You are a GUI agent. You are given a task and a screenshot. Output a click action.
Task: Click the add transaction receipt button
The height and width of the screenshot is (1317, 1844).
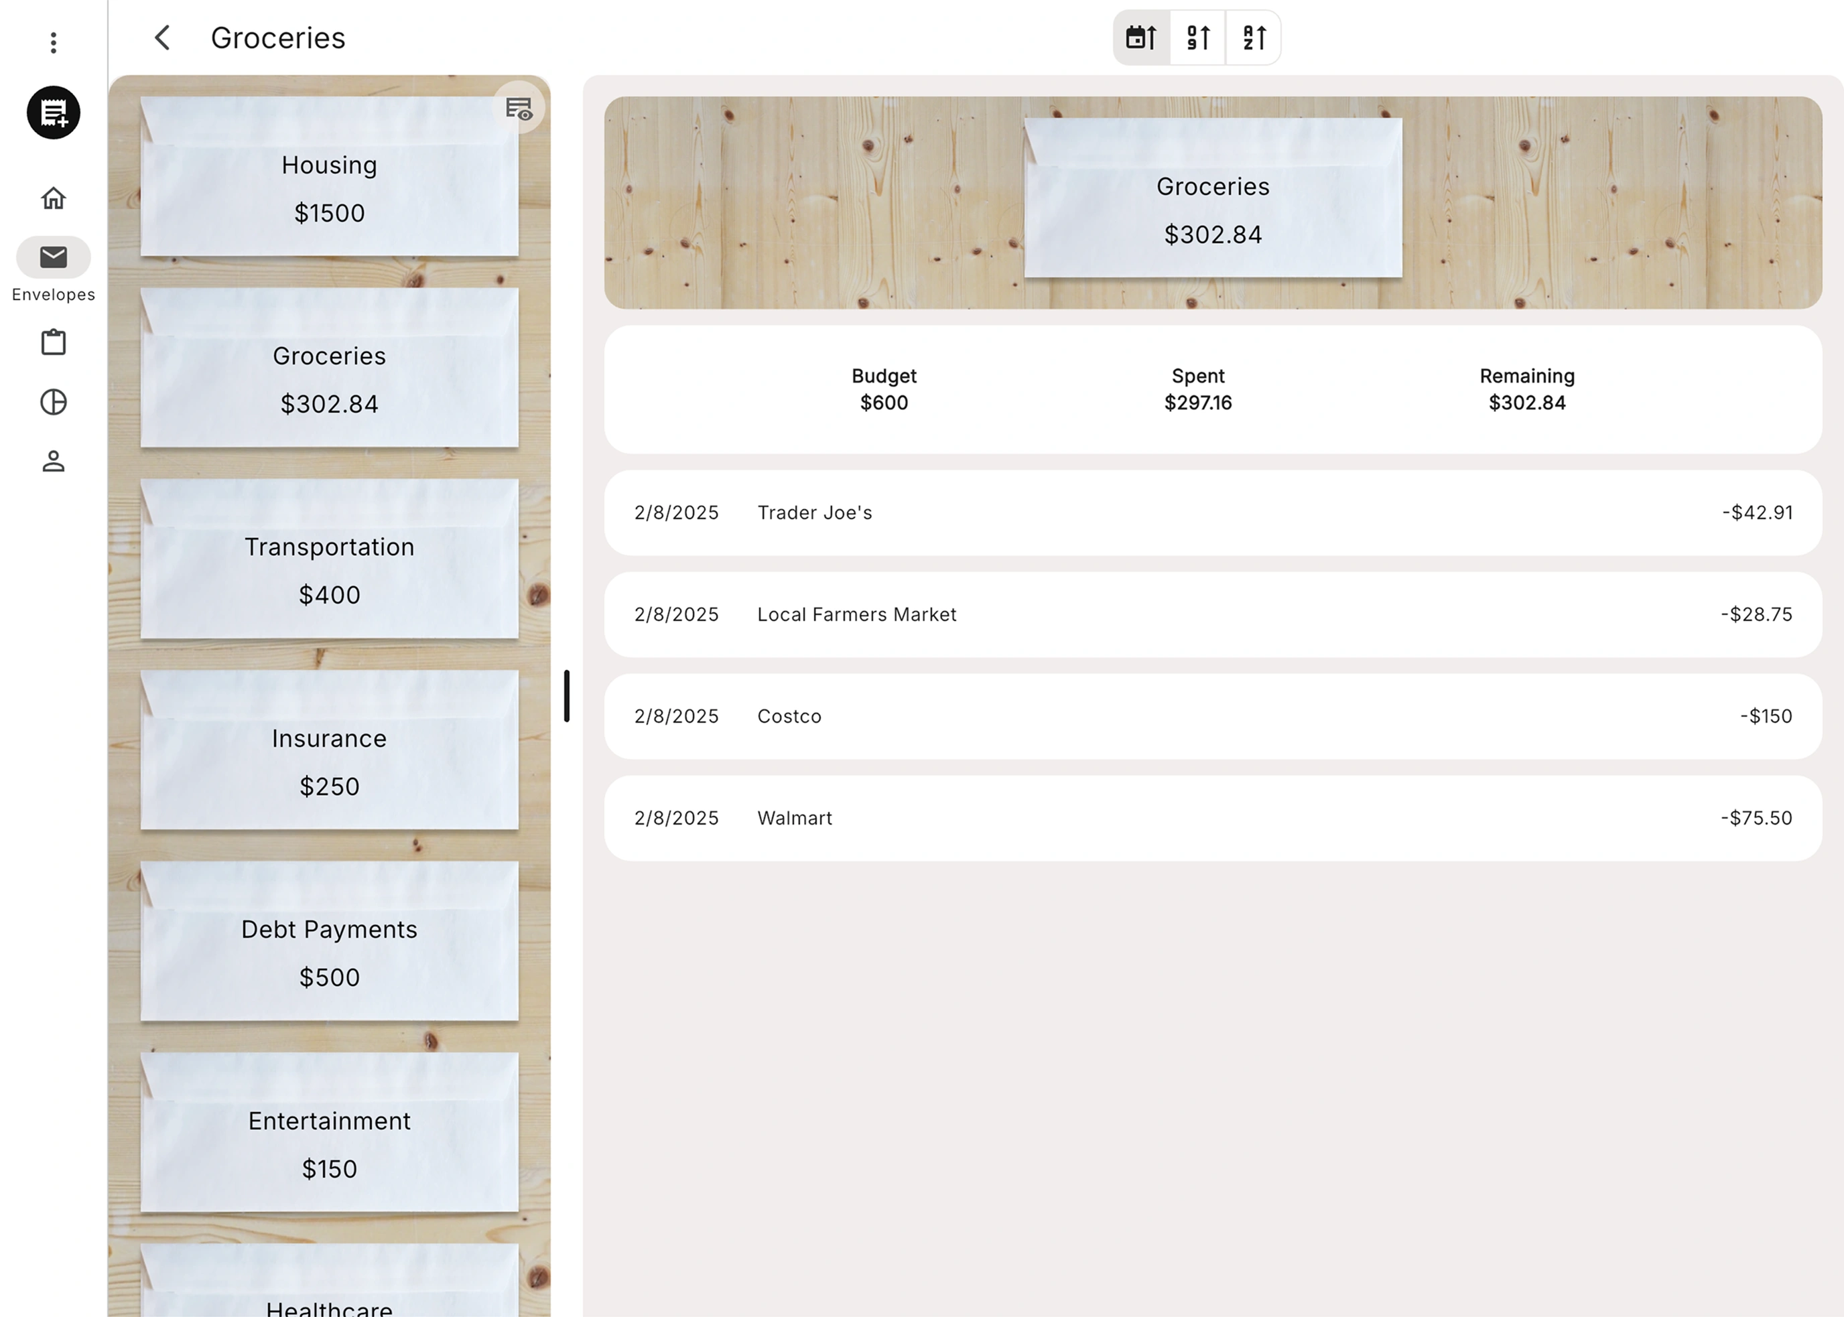(x=54, y=112)
